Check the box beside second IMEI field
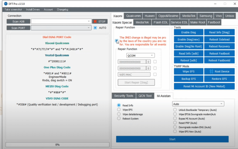 click(x=155, y=68)
